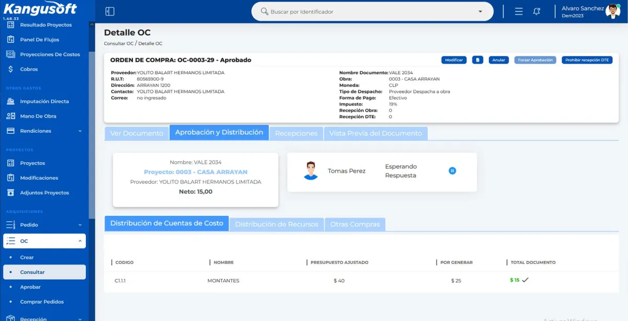Follow the Consultar OC breadcrumb link

pyautogui.click(x=119, y=43)
